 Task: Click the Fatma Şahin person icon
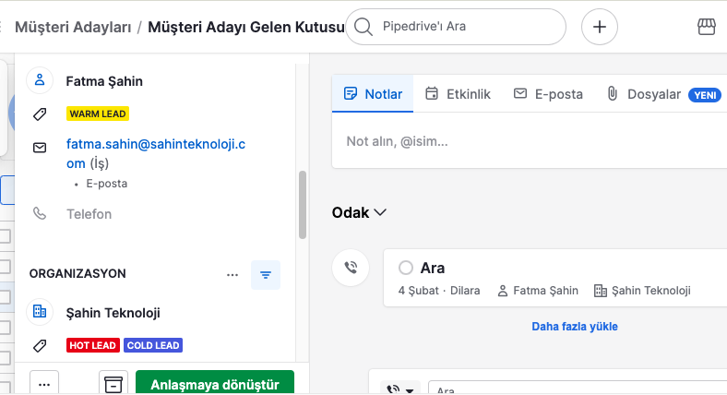(40, 80)
